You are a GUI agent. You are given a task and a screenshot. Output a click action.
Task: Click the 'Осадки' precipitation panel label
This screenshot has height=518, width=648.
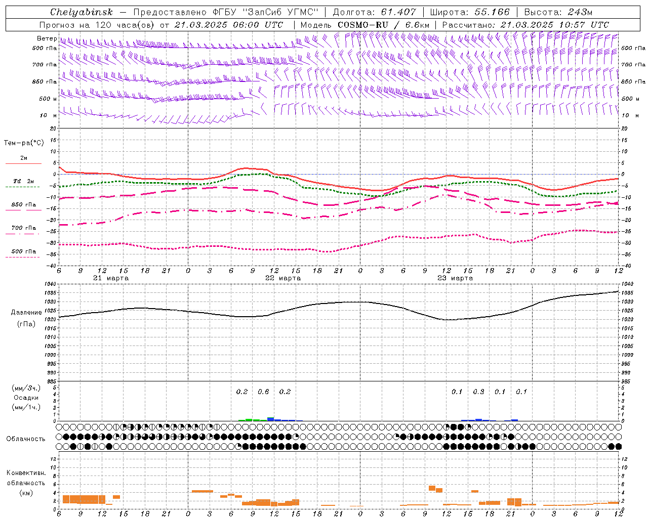[26, 398]
